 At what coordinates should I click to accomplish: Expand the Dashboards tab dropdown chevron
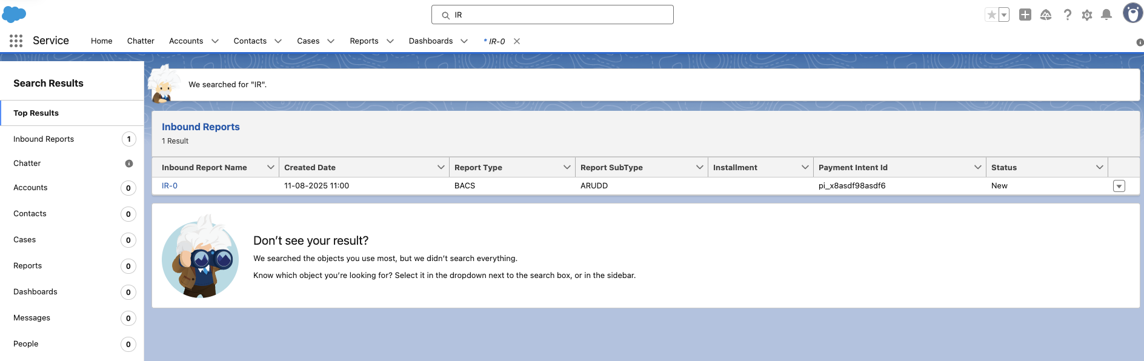[464, 41]
